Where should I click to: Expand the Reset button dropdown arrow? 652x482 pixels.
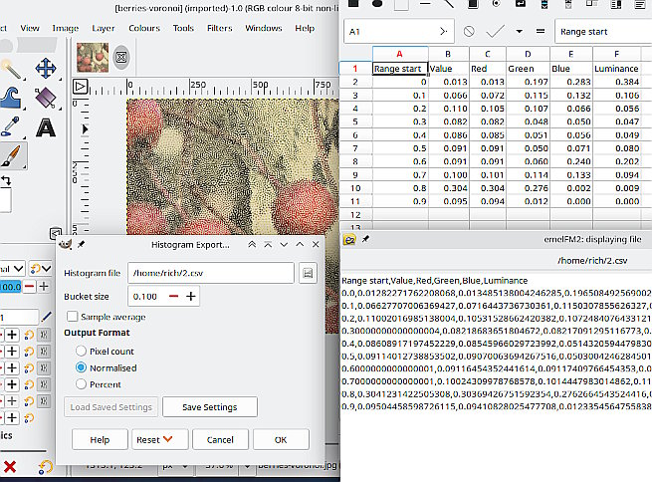(167, 439)
